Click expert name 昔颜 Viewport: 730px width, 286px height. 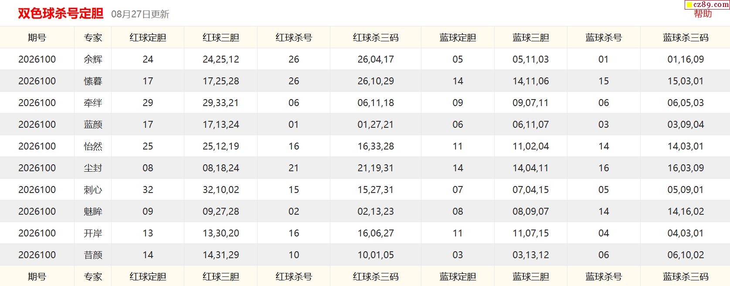[x=93, y=255]
